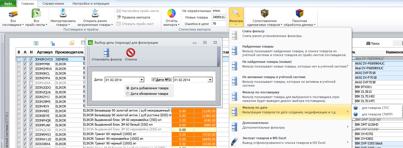This screenshot has height=148, width=403.
Task: Click database icon beside Не найденные товары
Action: pos(235,65)
